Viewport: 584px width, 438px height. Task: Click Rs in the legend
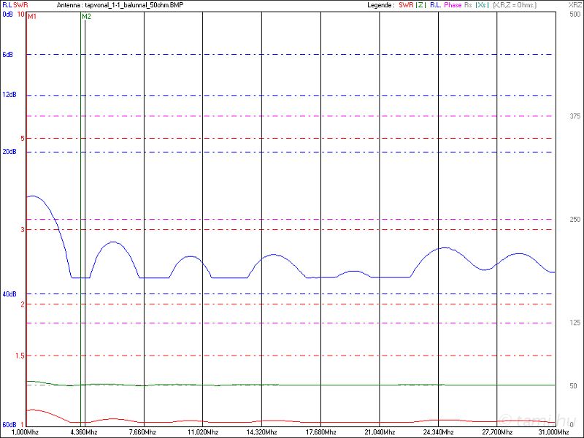coord(468,5)
